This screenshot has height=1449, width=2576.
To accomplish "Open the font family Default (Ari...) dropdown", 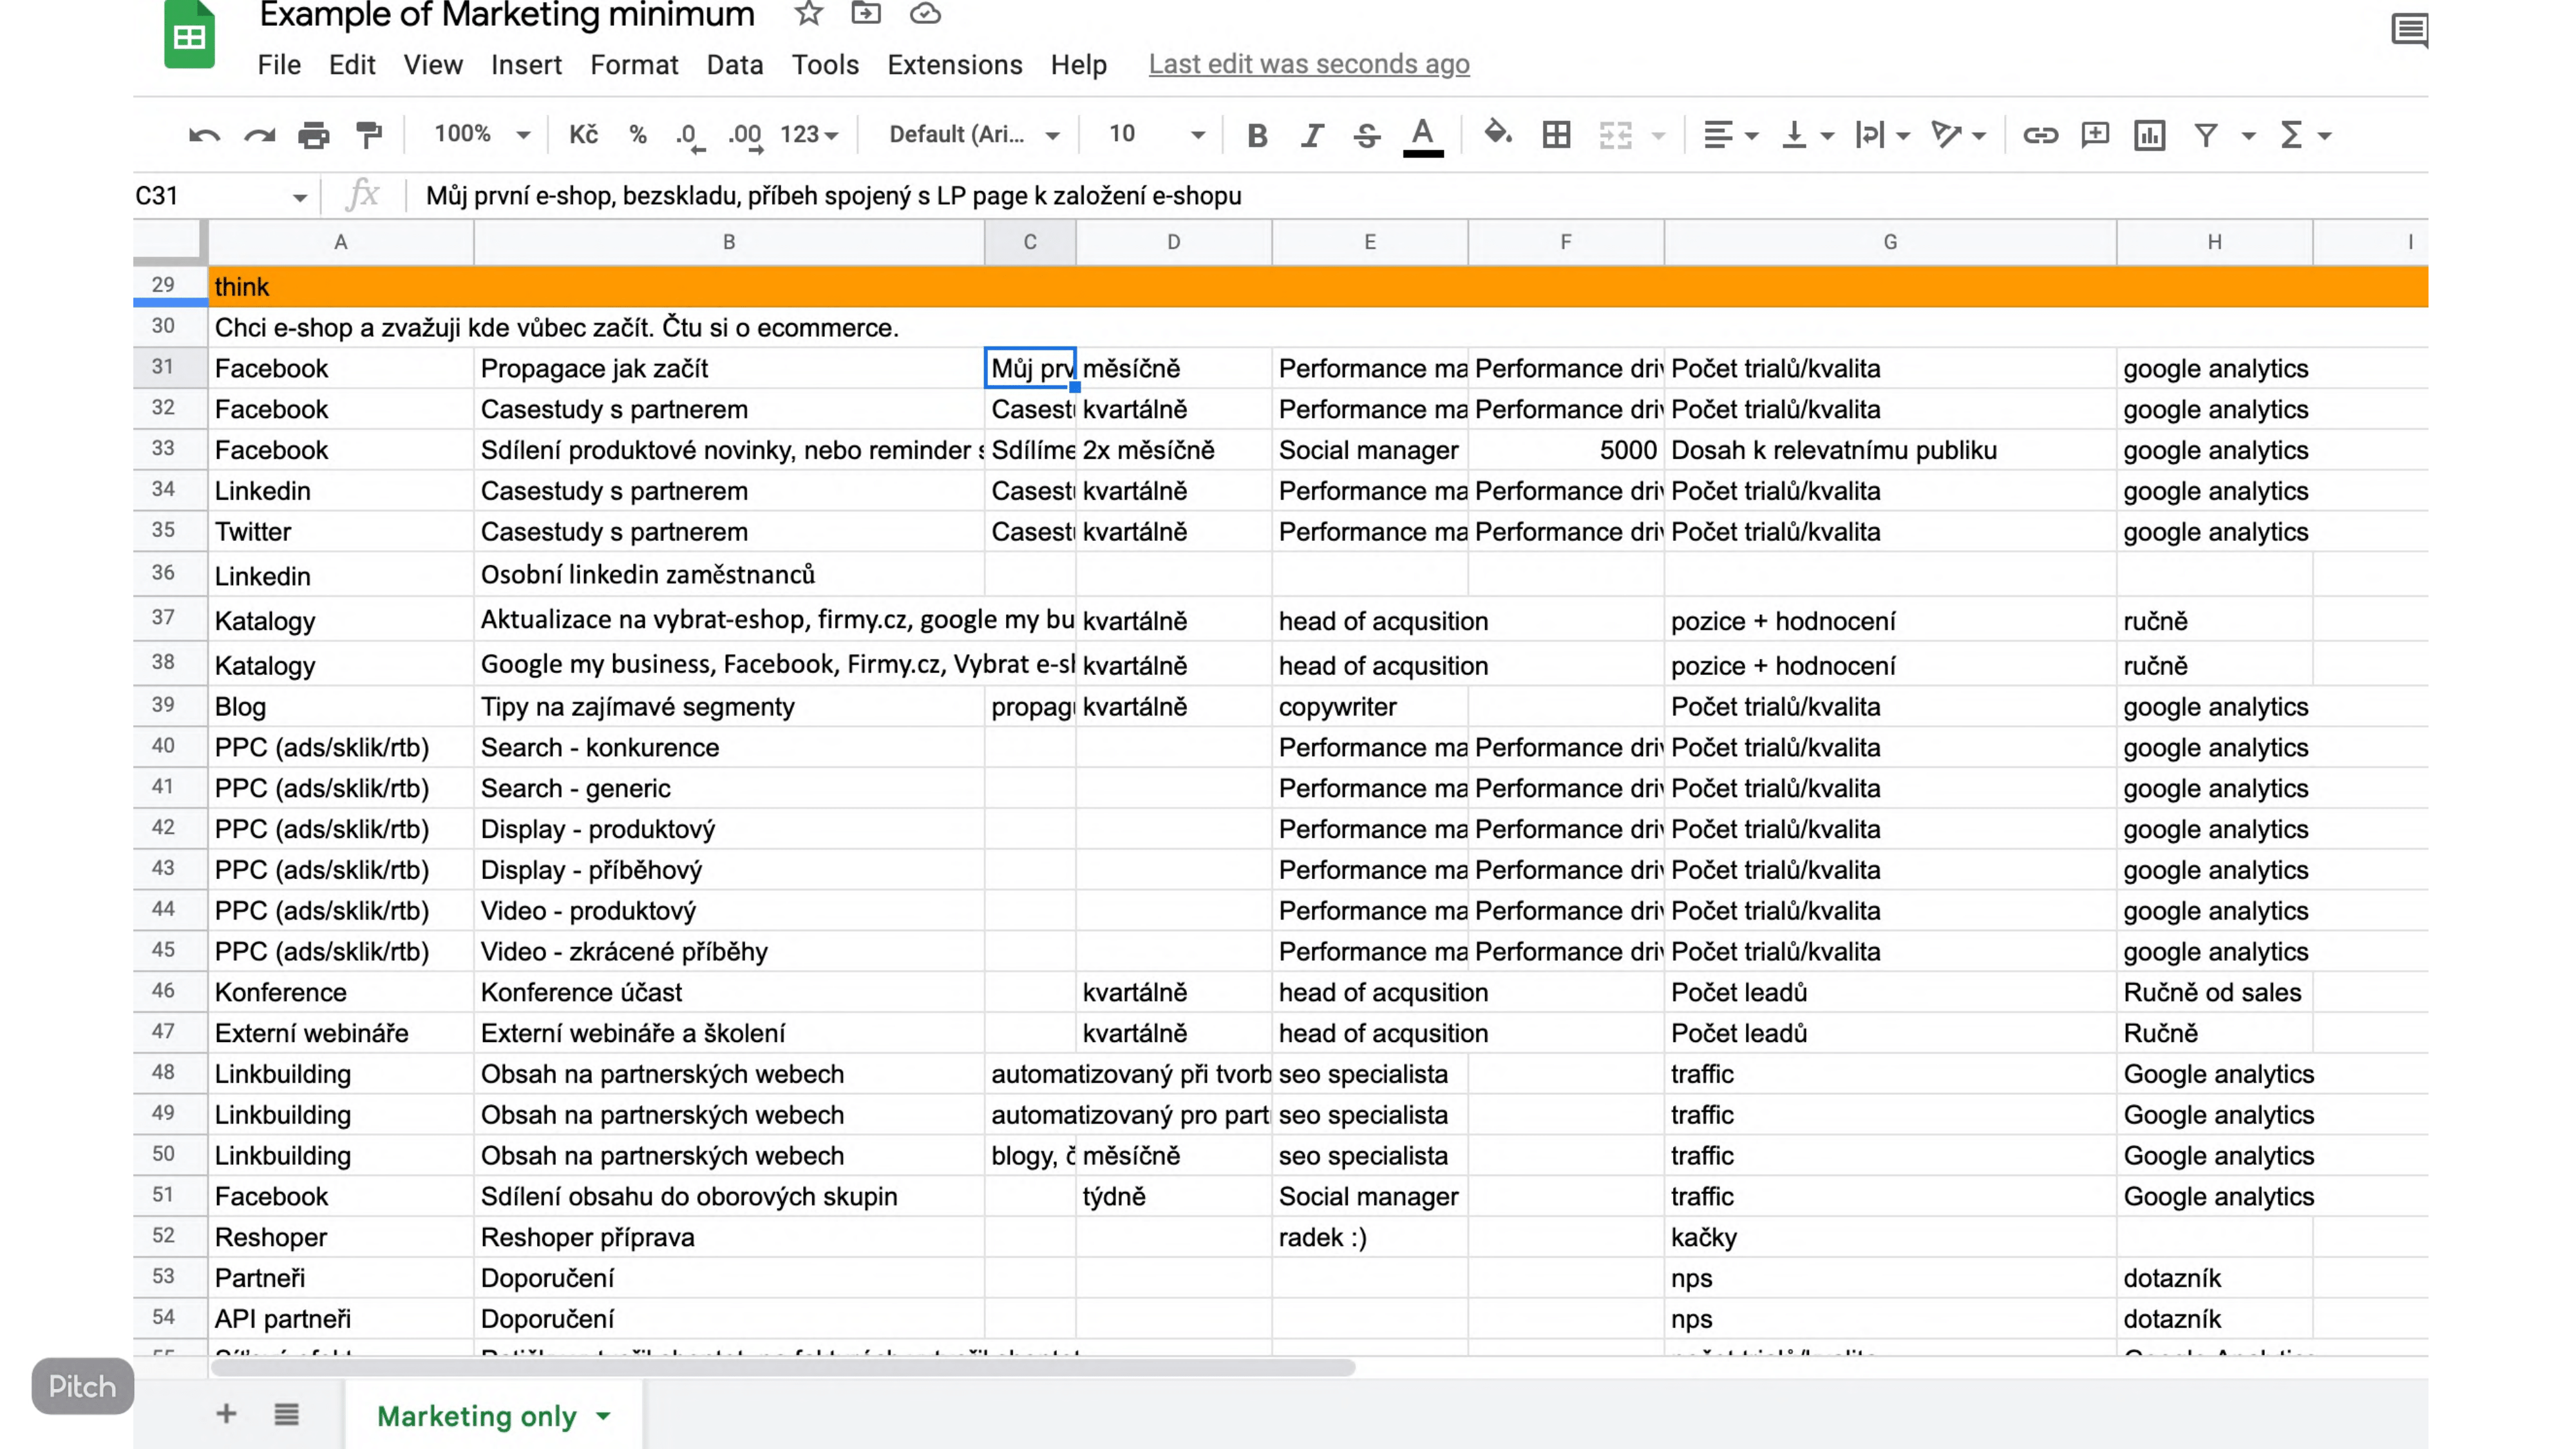I will click(974, 135).
